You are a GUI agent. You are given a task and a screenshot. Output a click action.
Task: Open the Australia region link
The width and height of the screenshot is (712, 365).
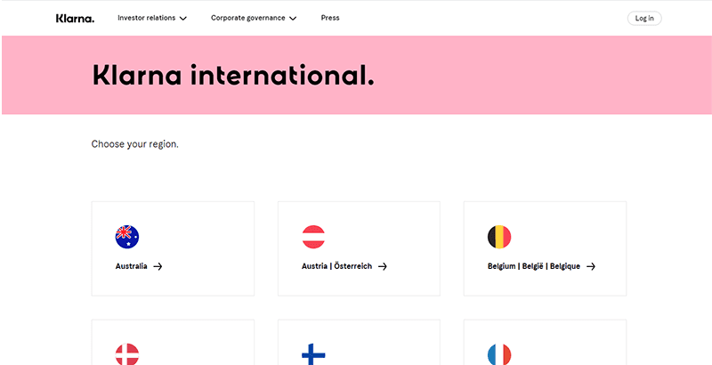(131, 266)
